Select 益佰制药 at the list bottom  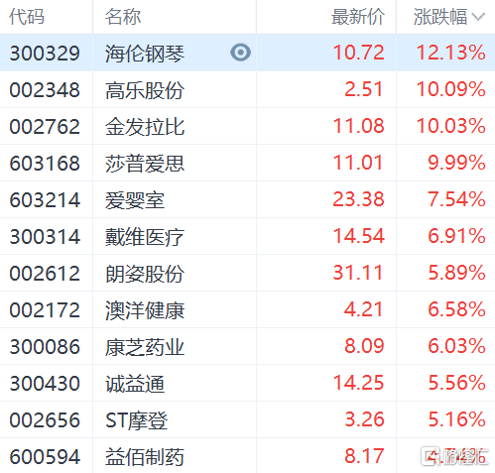point(145,457)
